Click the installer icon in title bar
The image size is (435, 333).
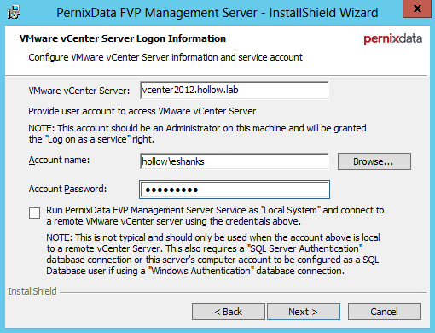click(x=14, y=12)
